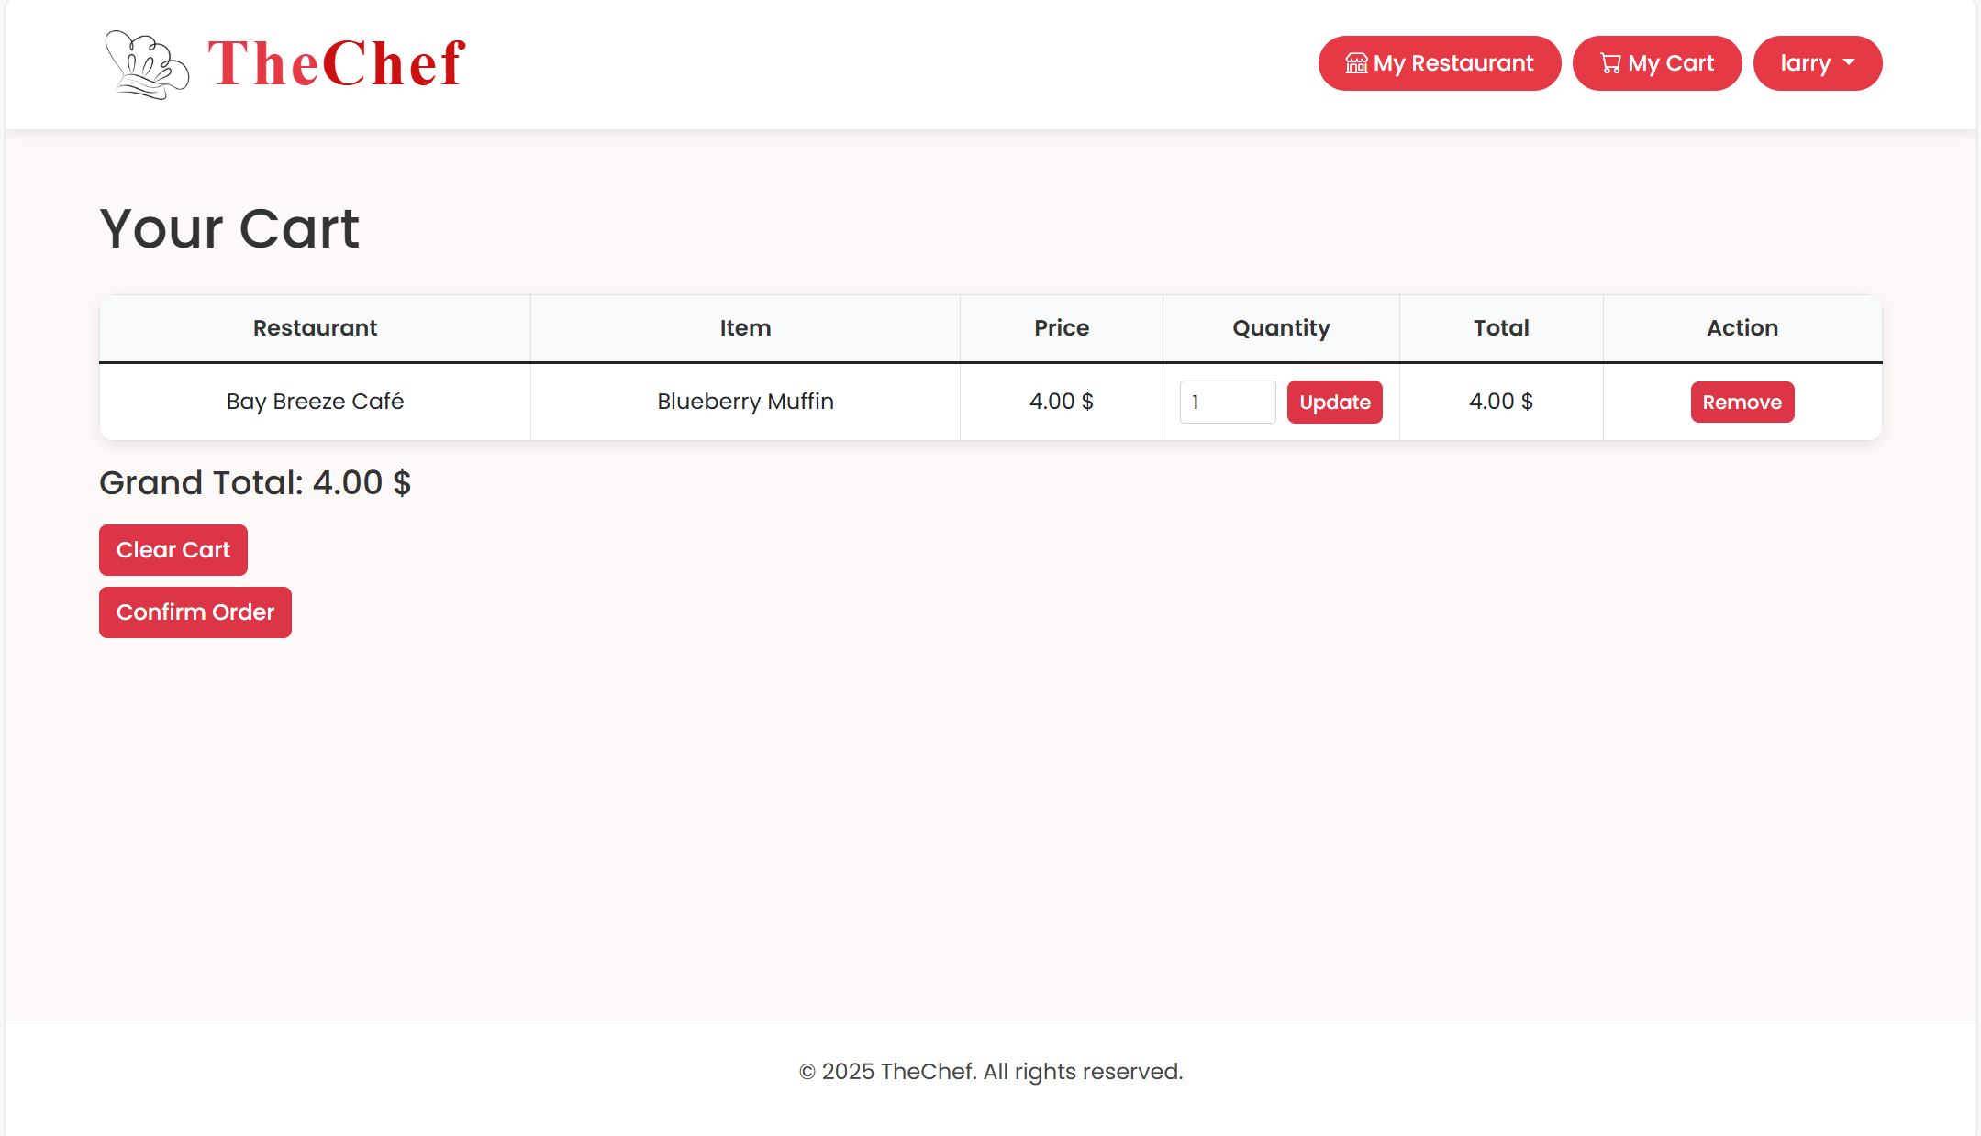Click the shopping cart icon in the navbar
This screenshot has width=1981, height=1136.
click(1610, 63)
